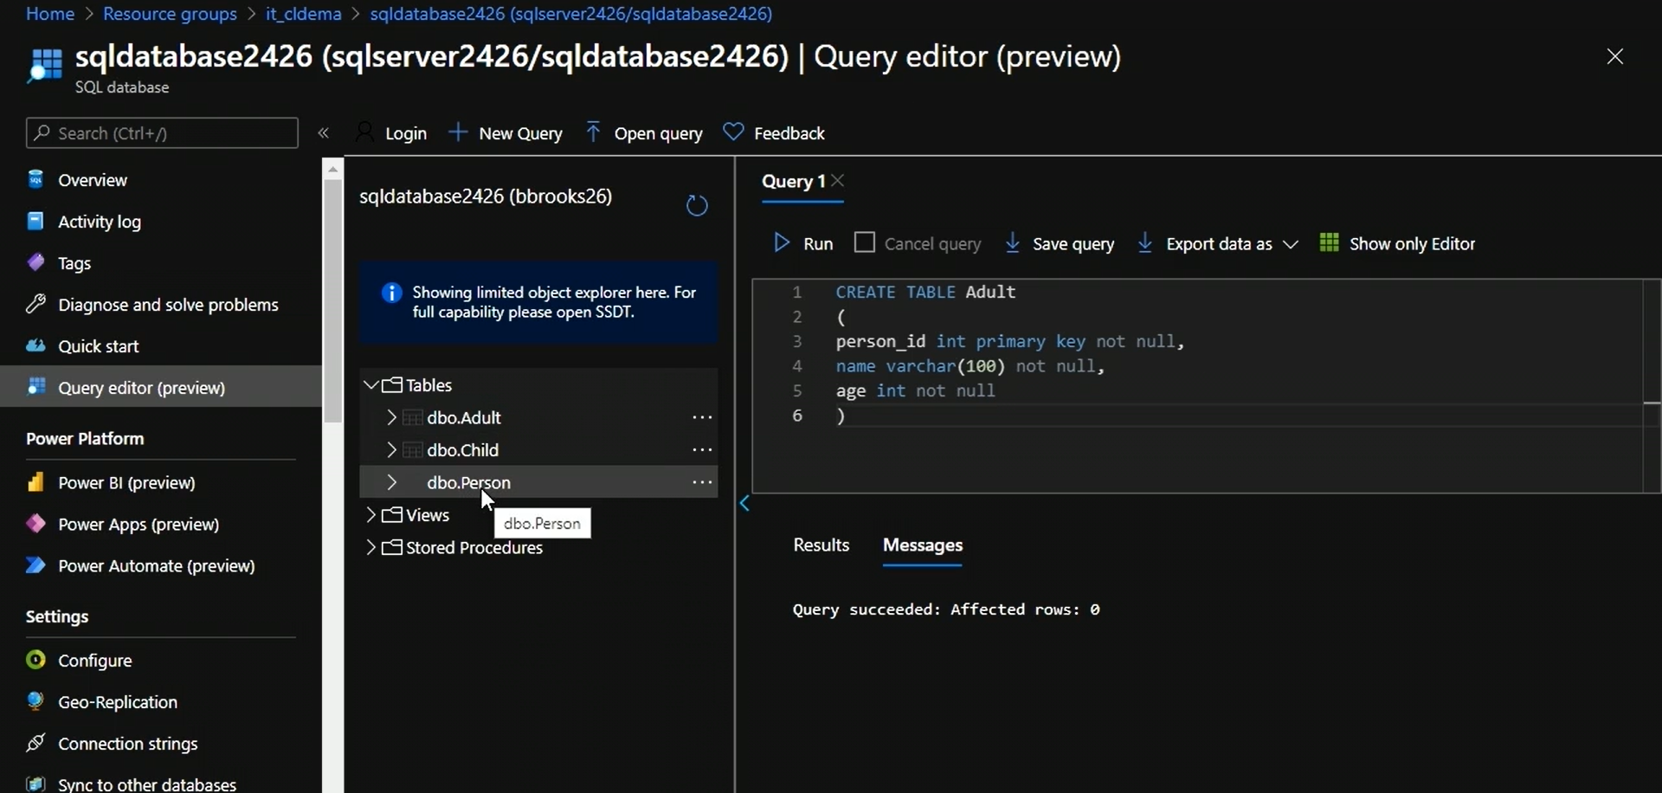Click the sidebar vertical scrollbar

tap(333, 294)
